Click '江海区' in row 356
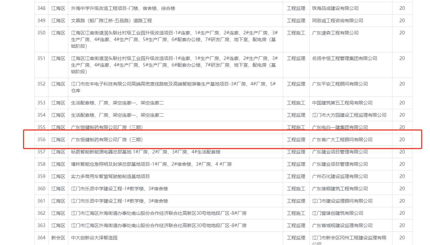430x245 pixels. (x=58, y=140)
